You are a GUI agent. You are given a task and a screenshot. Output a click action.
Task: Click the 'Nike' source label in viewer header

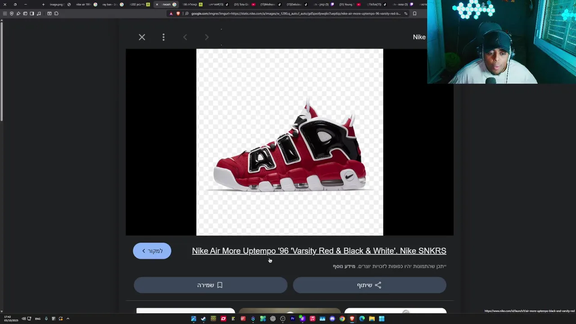pos(419,37)
